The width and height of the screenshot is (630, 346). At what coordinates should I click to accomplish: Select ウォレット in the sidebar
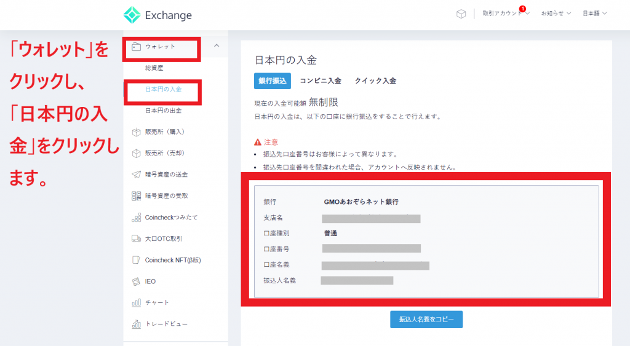(x=160, y=47)
